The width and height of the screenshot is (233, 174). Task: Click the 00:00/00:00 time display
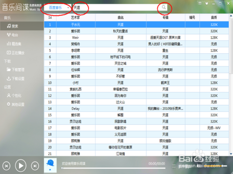tap(157, 164)
